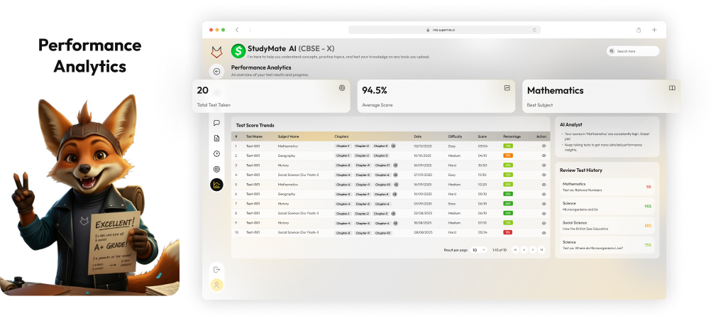Click the eye icon for row 10
Viewport: 728px width, 321px height.
point(544,232)
